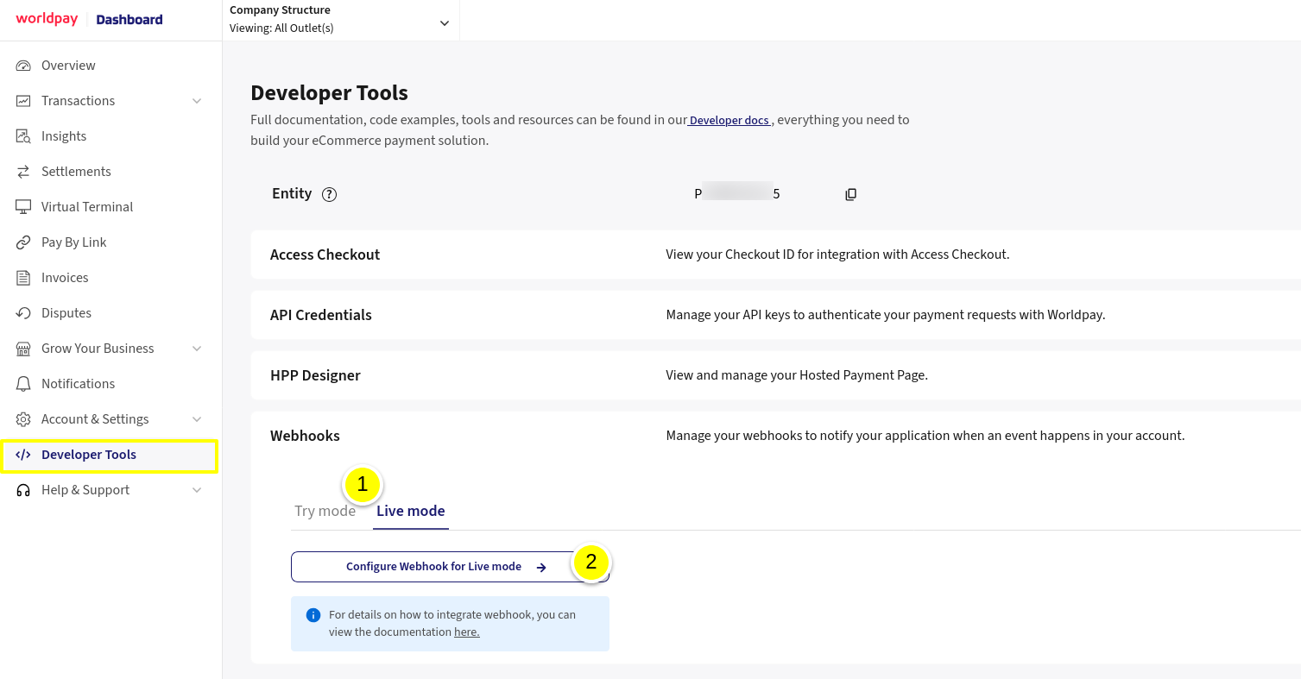Copy the Entity ID with the copy icon
The height and width of the screenshot is (679, 1301).
coord(850,194)
